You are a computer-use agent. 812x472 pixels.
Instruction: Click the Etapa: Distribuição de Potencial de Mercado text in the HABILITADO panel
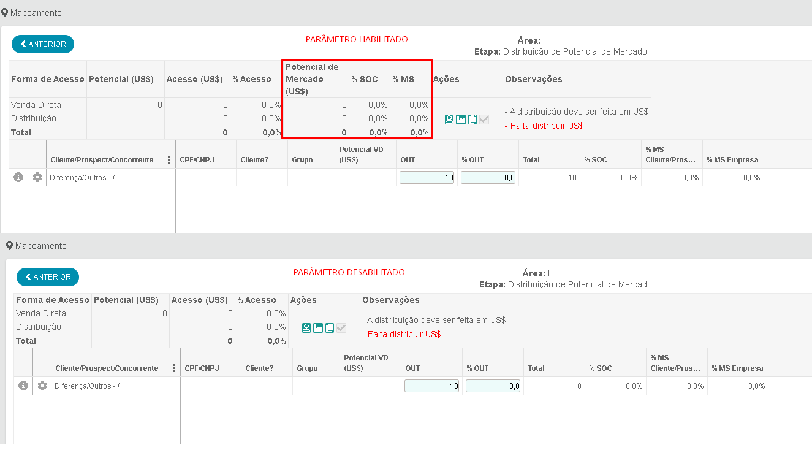coord(561,51)
